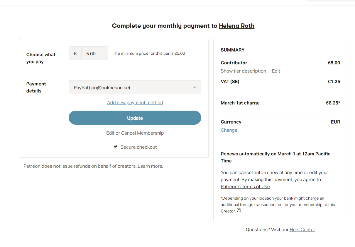
Task: Visit the Helena Roth creator link
Action: pyautogui.click(x=236, y=26)
